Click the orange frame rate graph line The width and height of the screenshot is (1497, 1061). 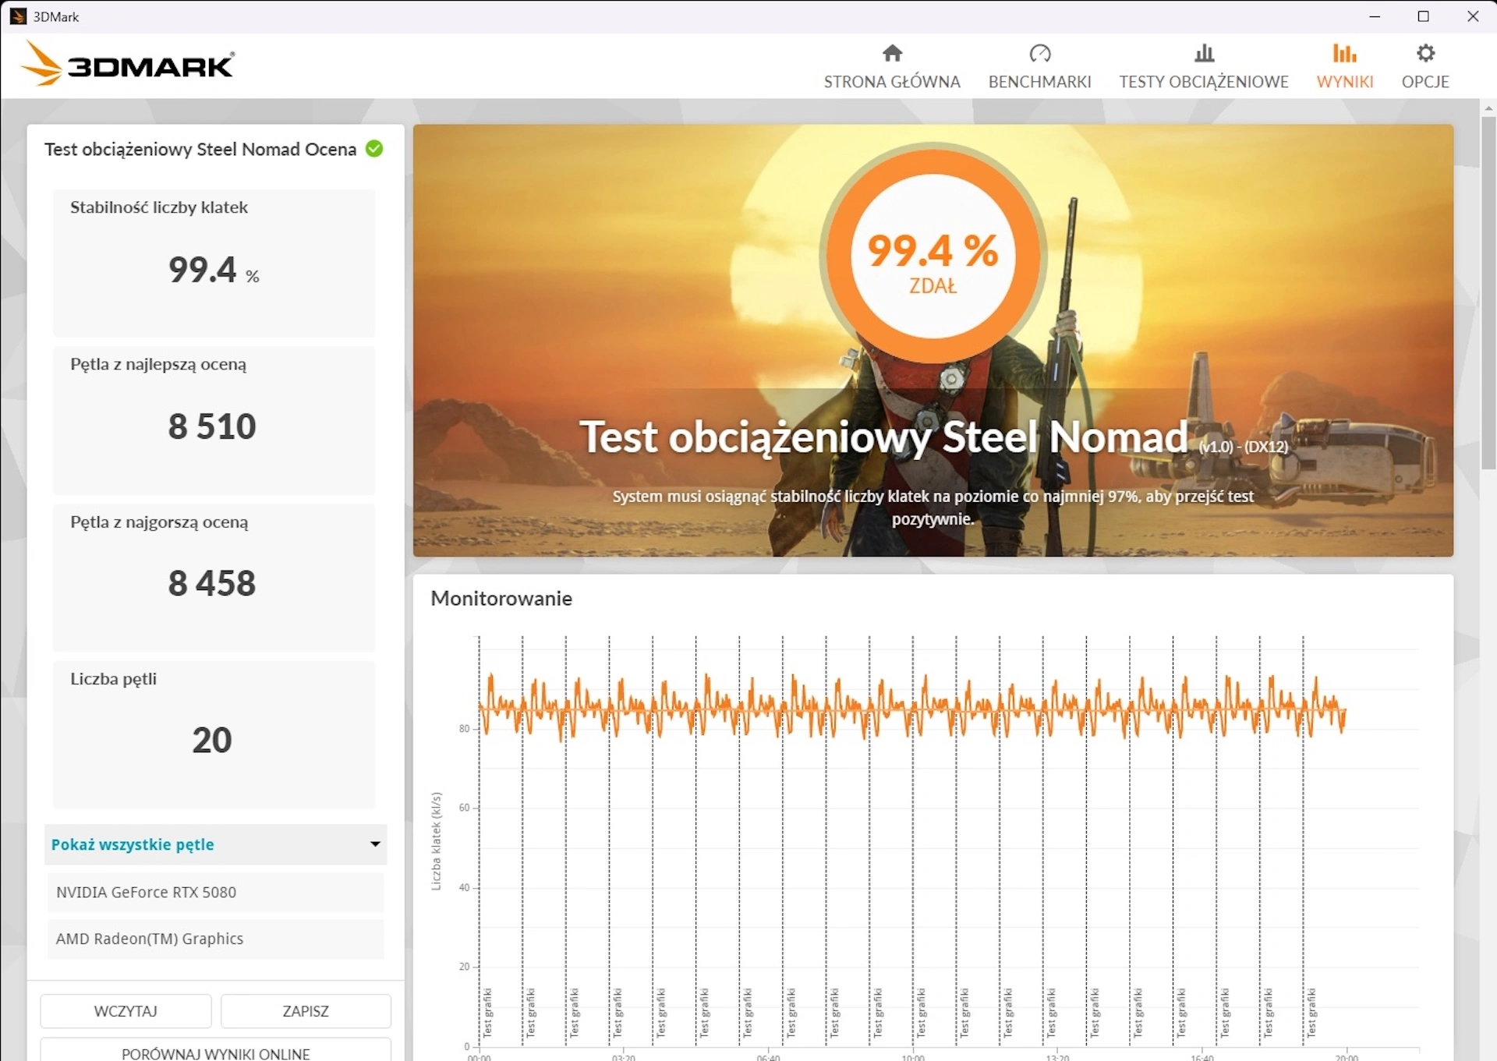point(912,708)
